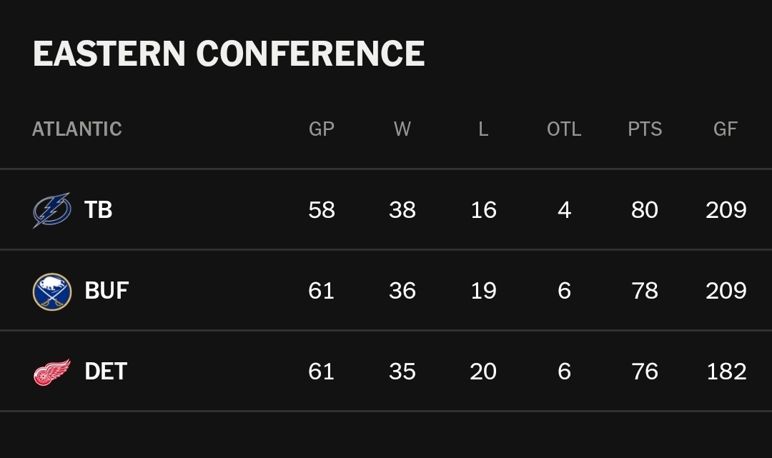Screen dimensions: 772x458
Task: Click the L column header
Action: click(x=483, y=129)
